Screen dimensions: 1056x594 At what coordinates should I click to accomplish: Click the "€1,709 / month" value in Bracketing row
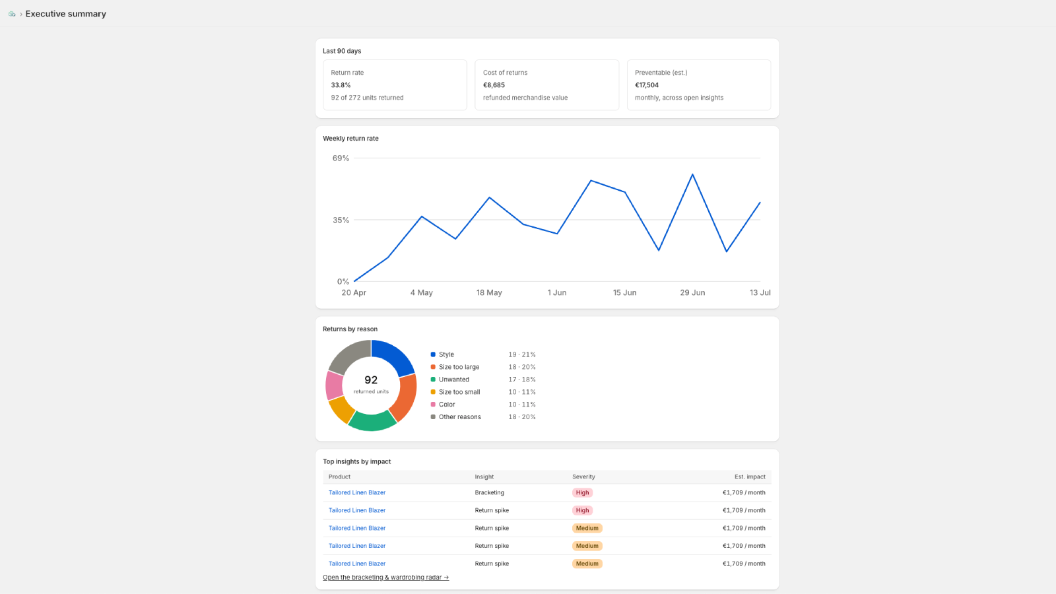pyautogui.click(x=744, y=493)
